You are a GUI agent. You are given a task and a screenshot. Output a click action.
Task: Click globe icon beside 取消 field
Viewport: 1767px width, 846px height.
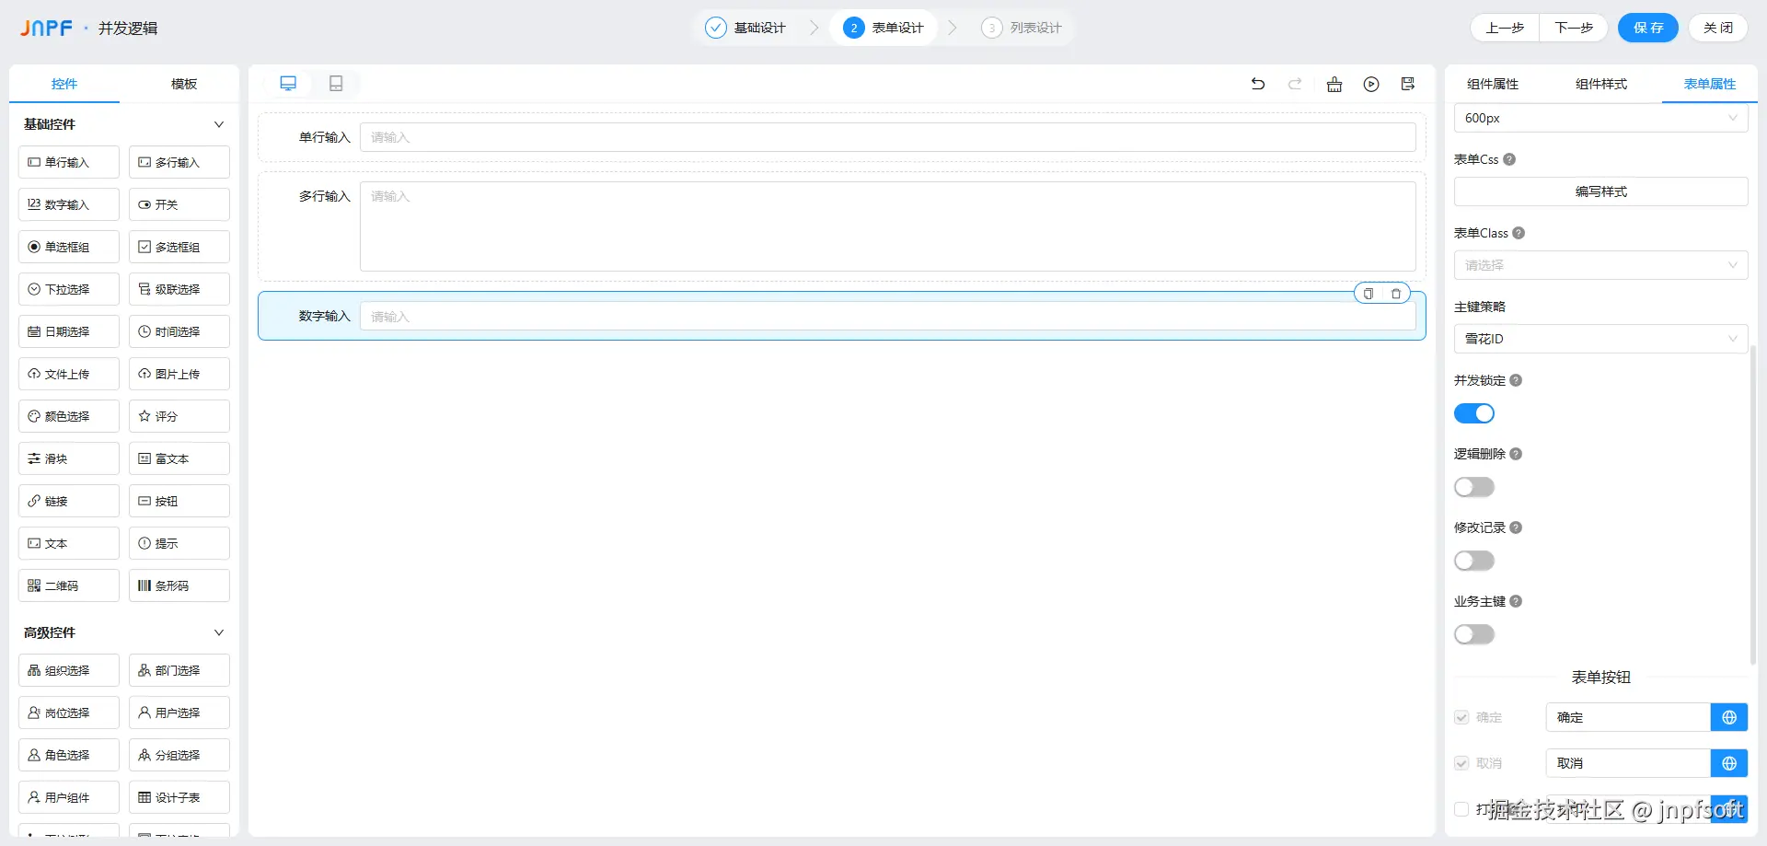[1729, 763]
